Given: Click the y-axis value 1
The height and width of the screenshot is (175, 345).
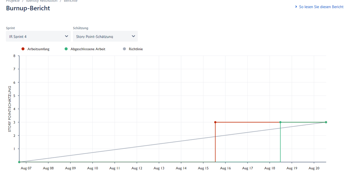Looking at the screenshot, I should click(x=15, y=149).
